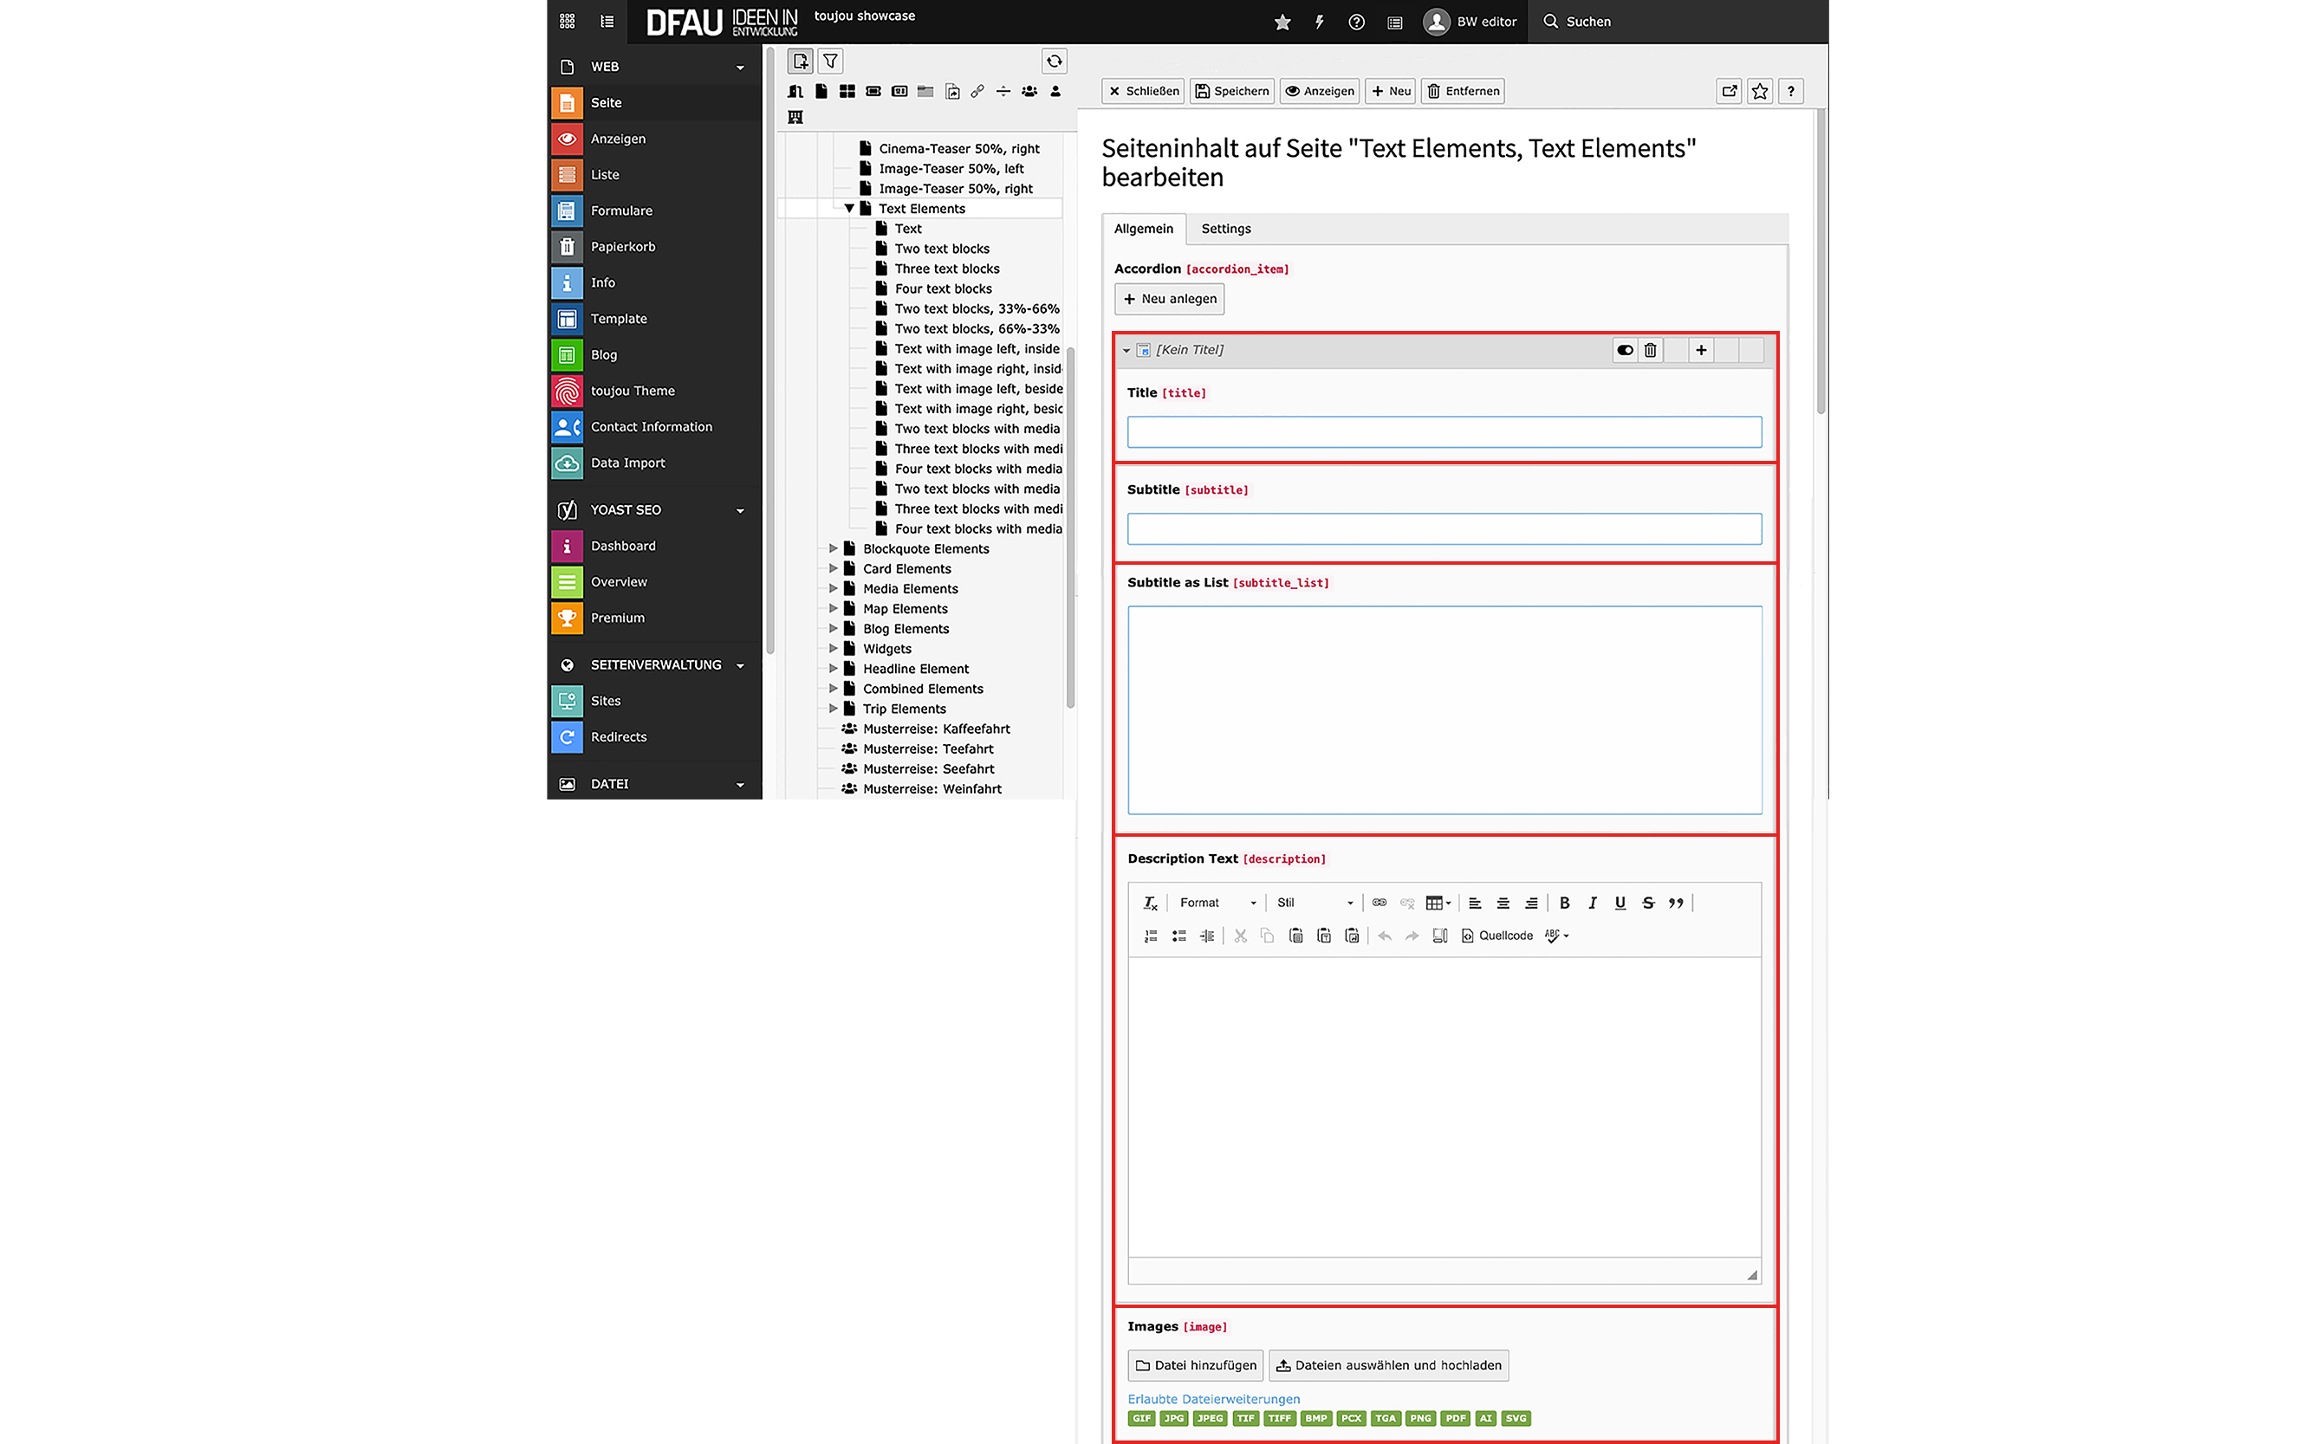Image resolution: width=2311 pixels, height=1444 pixels.
Task: Open the page tree filter
Action: [x=830, y=62]
